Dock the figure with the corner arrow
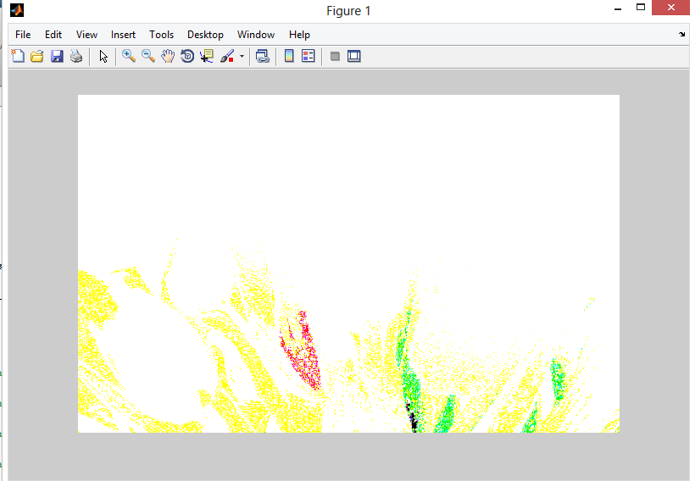 click(681, 34)
